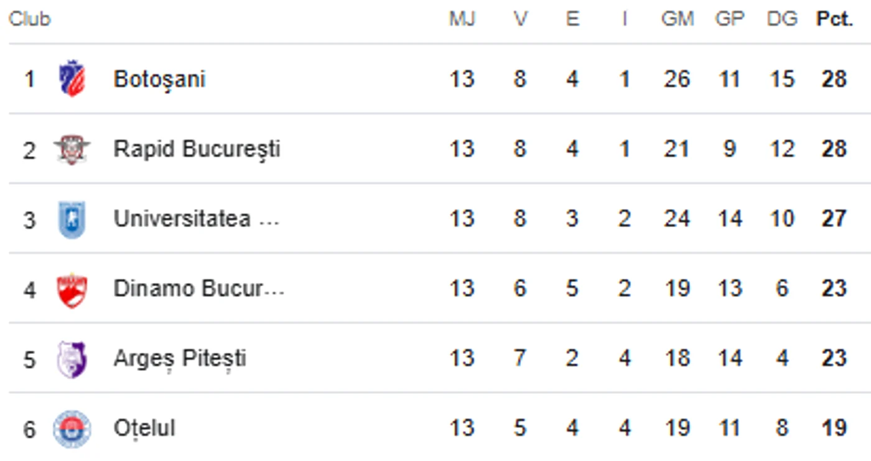Click the Dinamo București red crest
This screenshot has width=871, height=461.
[72, 290]
